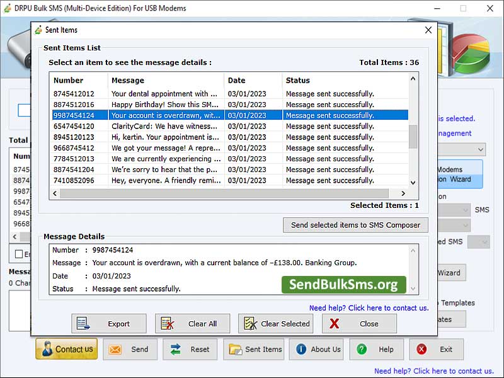Click the red X Close icon
Screen dimensions: 504x378
tap(334, 323)
